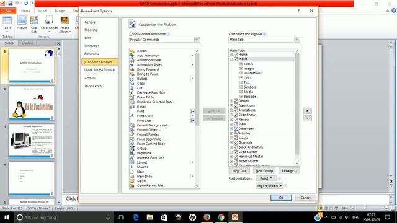The image size is (397, 223).
Task: Toggle the Slide Master tab checkbox
Action: tap(236, 152)
